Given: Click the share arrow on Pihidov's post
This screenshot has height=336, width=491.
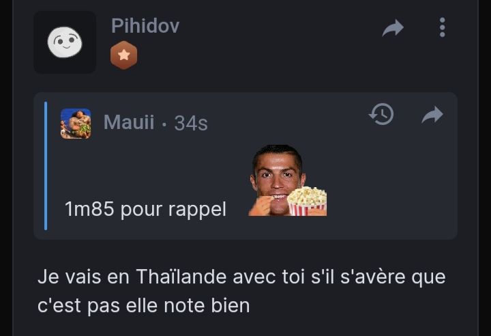Looking at the screenshot, I should 393,28.
